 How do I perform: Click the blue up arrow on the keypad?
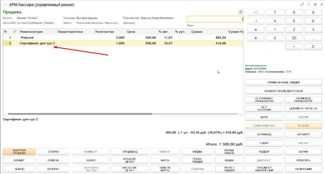(x=256, y=30)
